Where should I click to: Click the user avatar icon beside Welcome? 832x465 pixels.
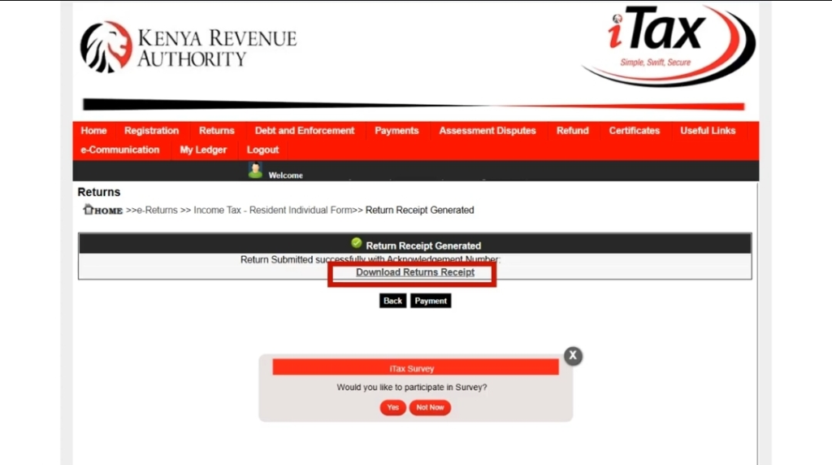coord(255,171)
